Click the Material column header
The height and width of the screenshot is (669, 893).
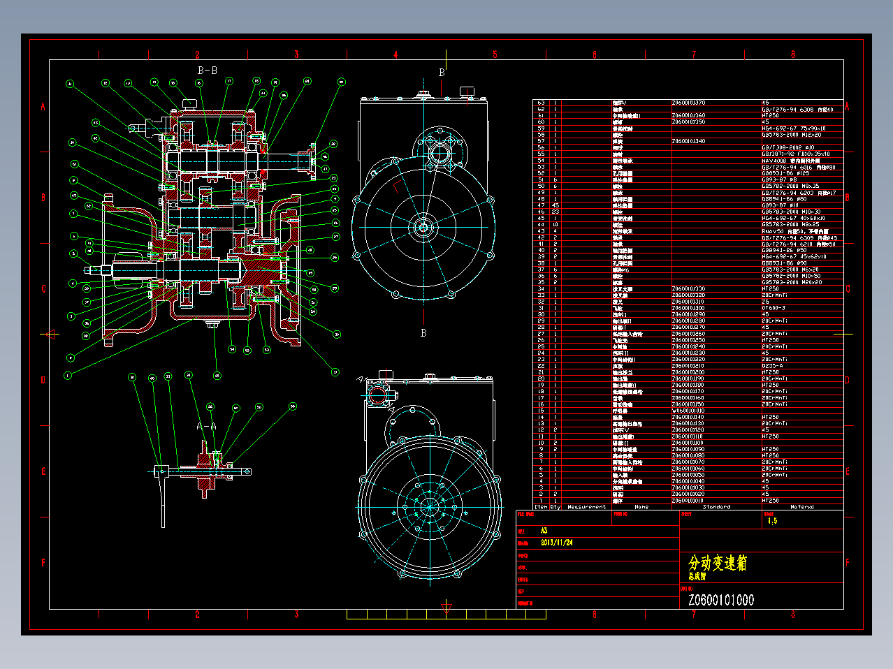(802, 507)
